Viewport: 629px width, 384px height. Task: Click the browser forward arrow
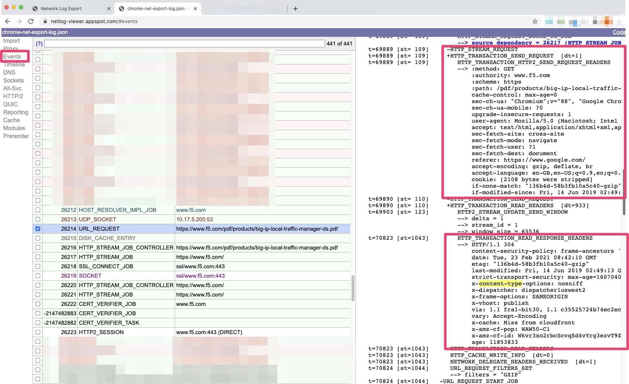pyautogui.click(x=19, y=21)
